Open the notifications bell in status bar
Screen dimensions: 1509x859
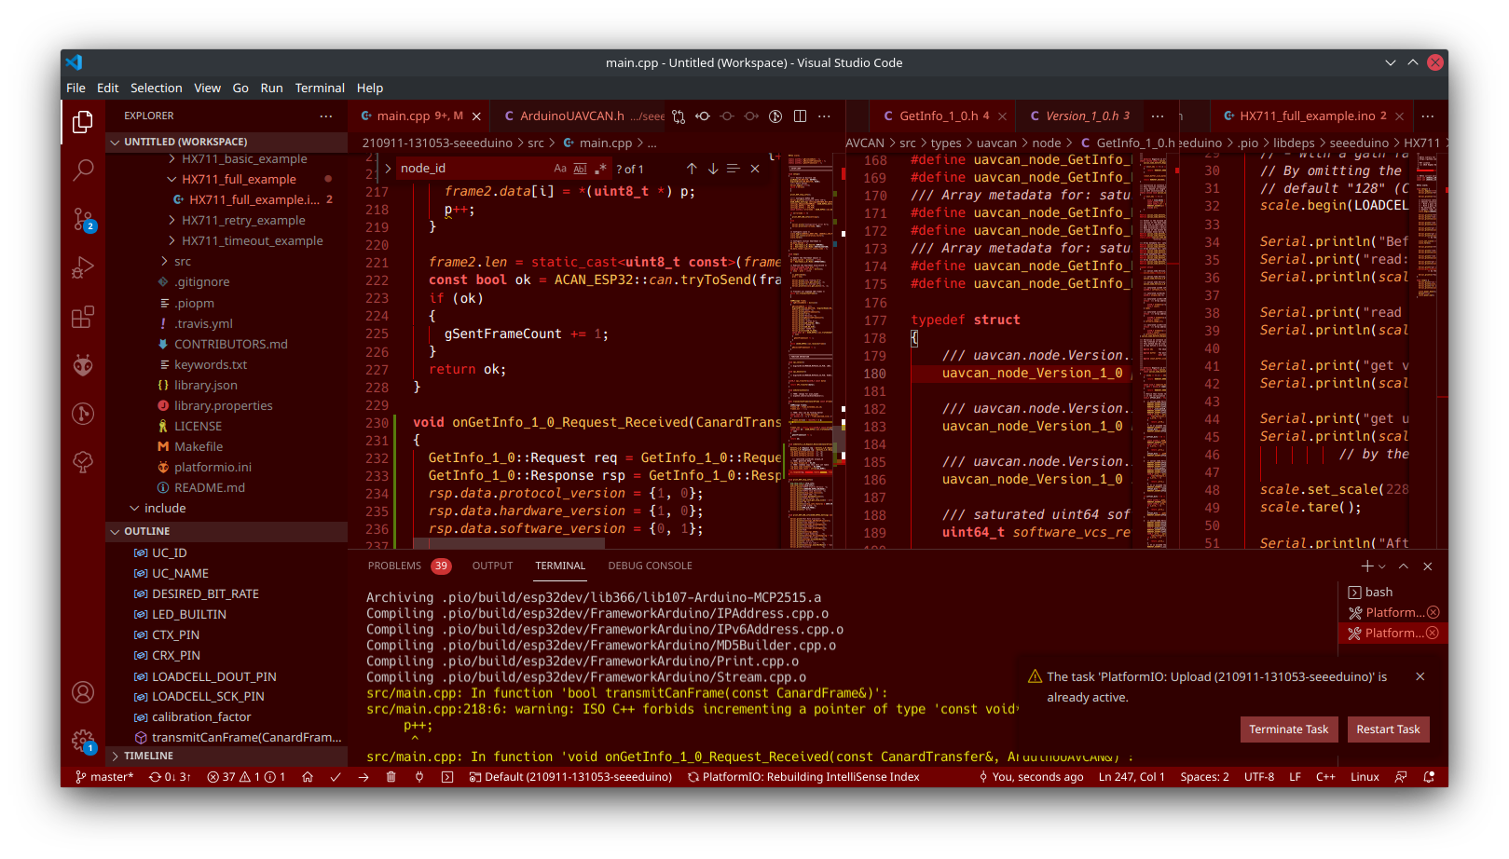point(1429,777)
